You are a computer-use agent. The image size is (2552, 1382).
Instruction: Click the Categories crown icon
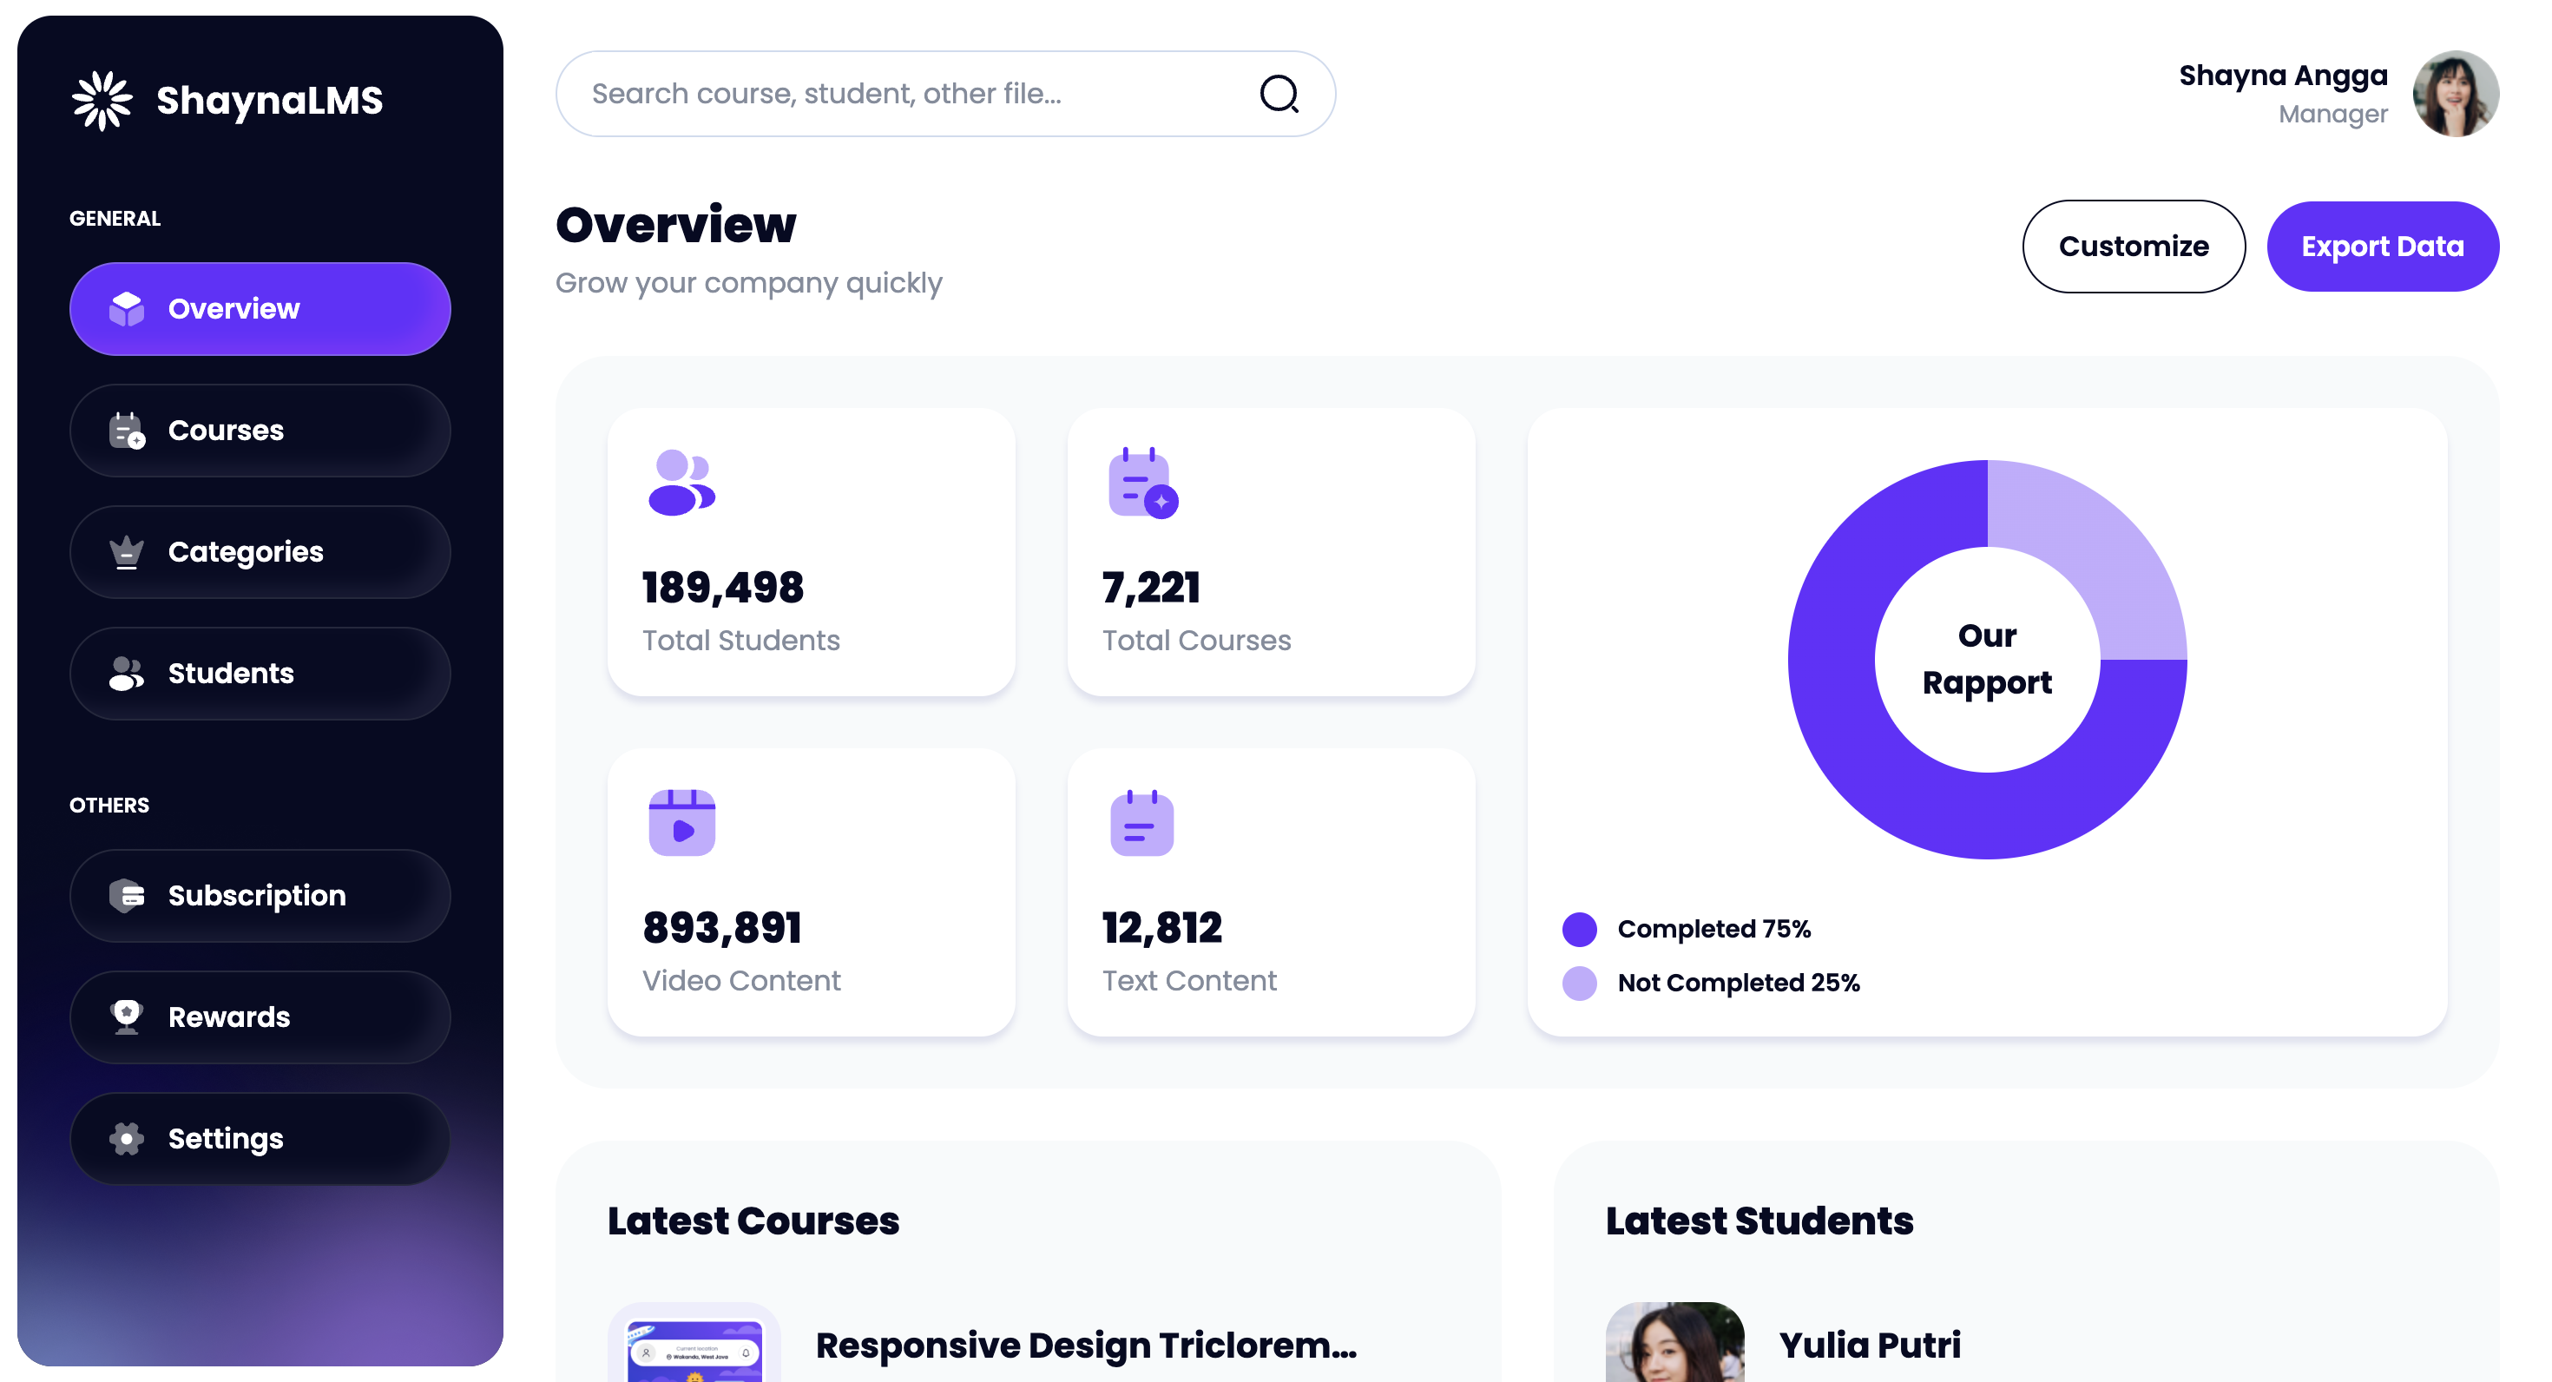[x=127, y=552]
